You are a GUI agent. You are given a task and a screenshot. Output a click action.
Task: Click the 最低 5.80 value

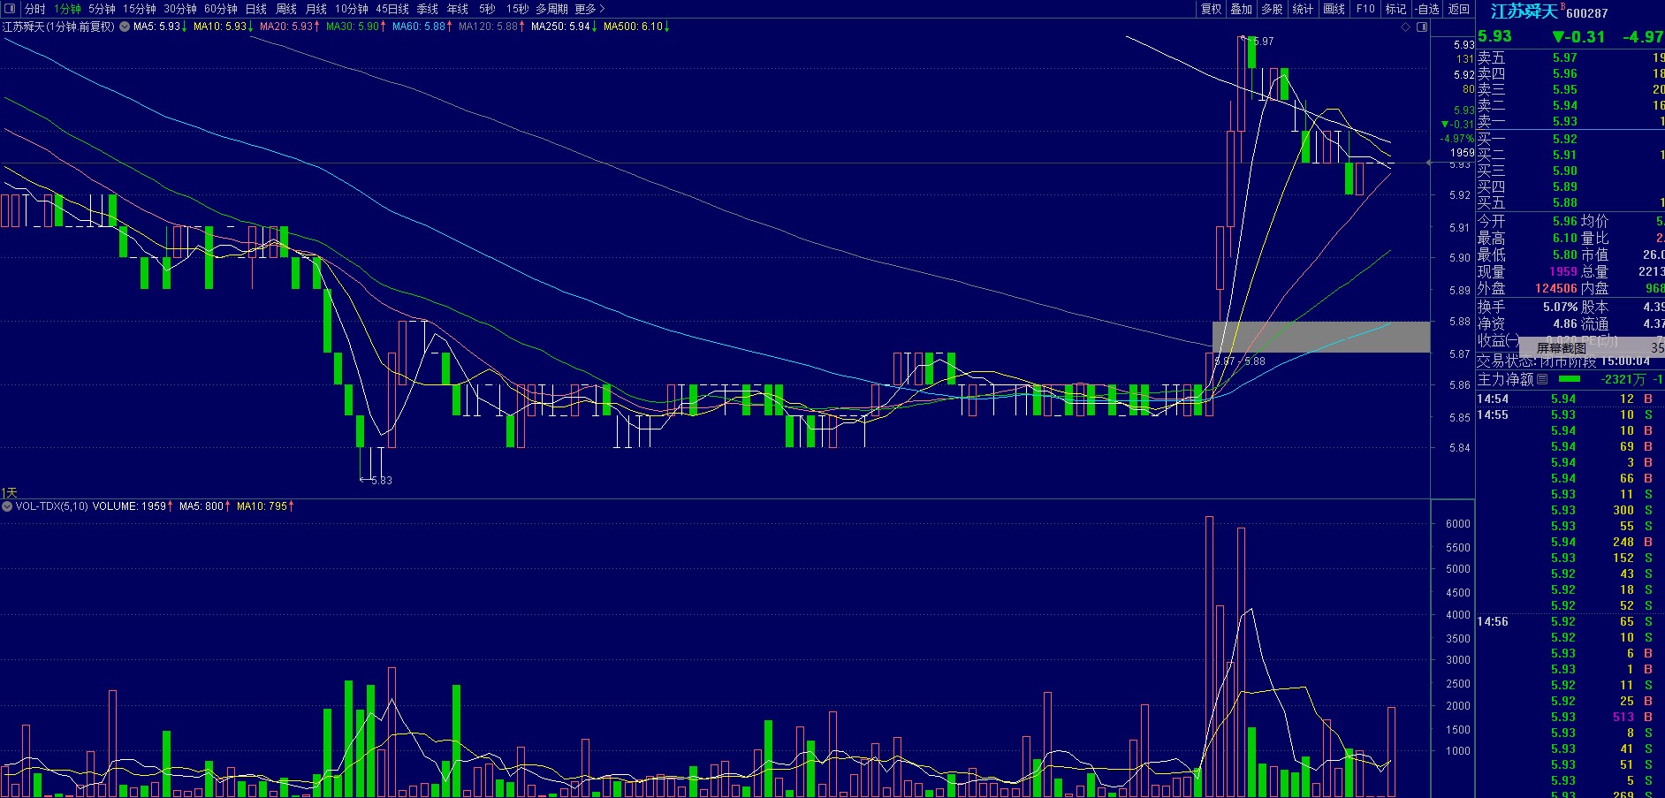(1565, 255)
